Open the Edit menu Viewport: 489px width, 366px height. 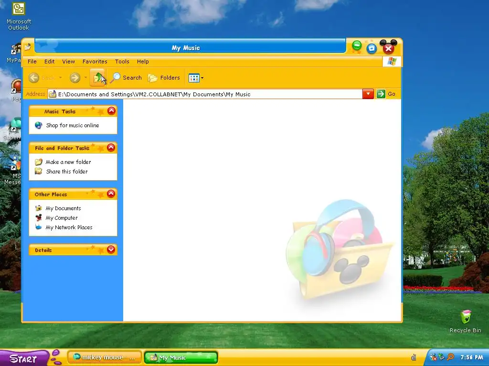[x=49, y=61]
